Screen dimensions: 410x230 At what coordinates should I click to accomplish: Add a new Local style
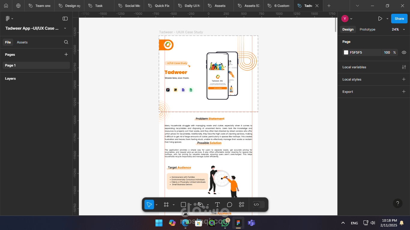click(x=404, y=79)
